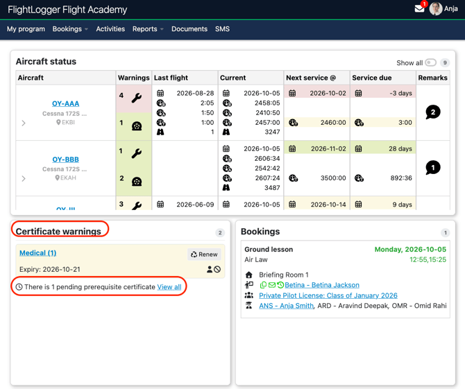Click the calendar icon beside 28 days

coord(359,148)
